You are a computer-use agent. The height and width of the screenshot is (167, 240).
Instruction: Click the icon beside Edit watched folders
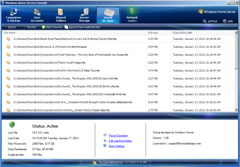tap(105, 140)
